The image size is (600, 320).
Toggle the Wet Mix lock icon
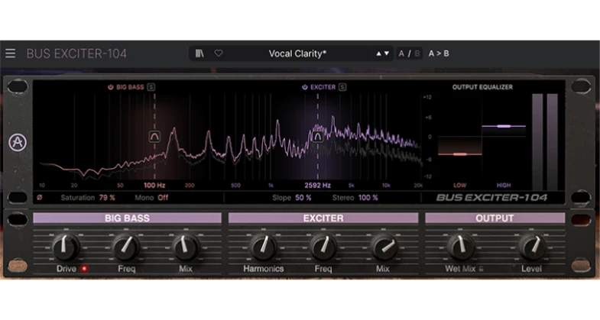(x=481, y=269)
